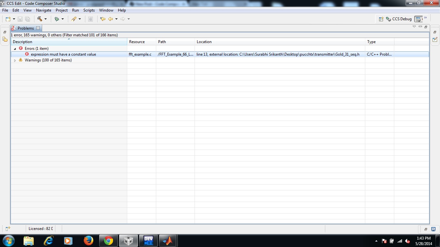Select the active CCS Edit perspective button
Viewport: 440px width, 247px height.
[418, 19]
